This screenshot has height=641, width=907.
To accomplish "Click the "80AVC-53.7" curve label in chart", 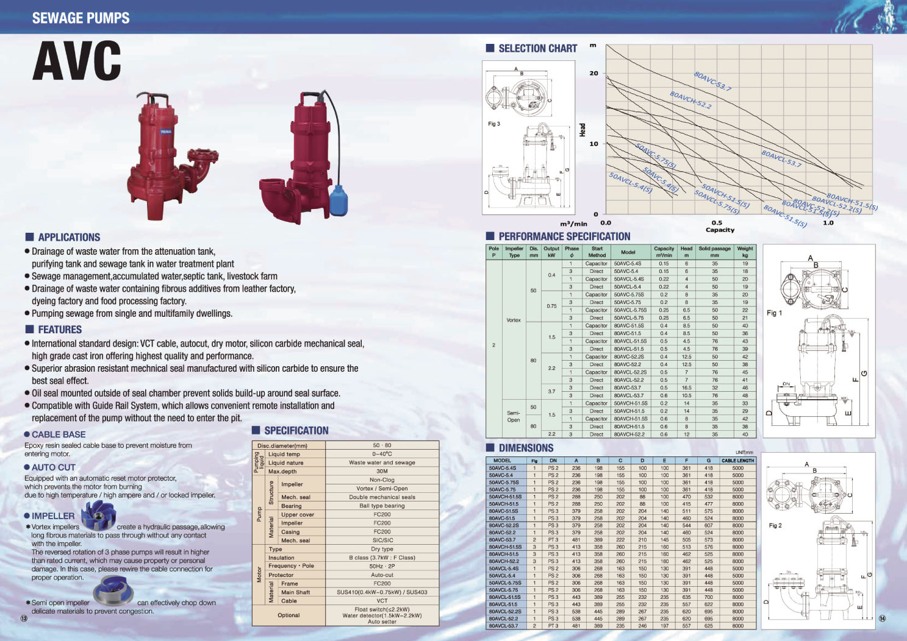I will (712, 82).
